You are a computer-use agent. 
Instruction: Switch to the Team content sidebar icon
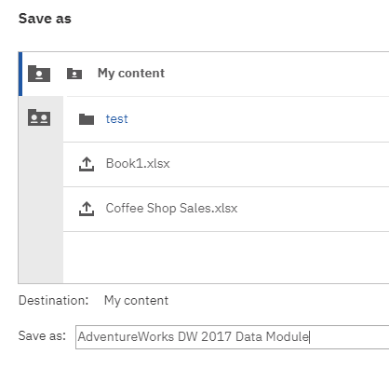point(39,117)
